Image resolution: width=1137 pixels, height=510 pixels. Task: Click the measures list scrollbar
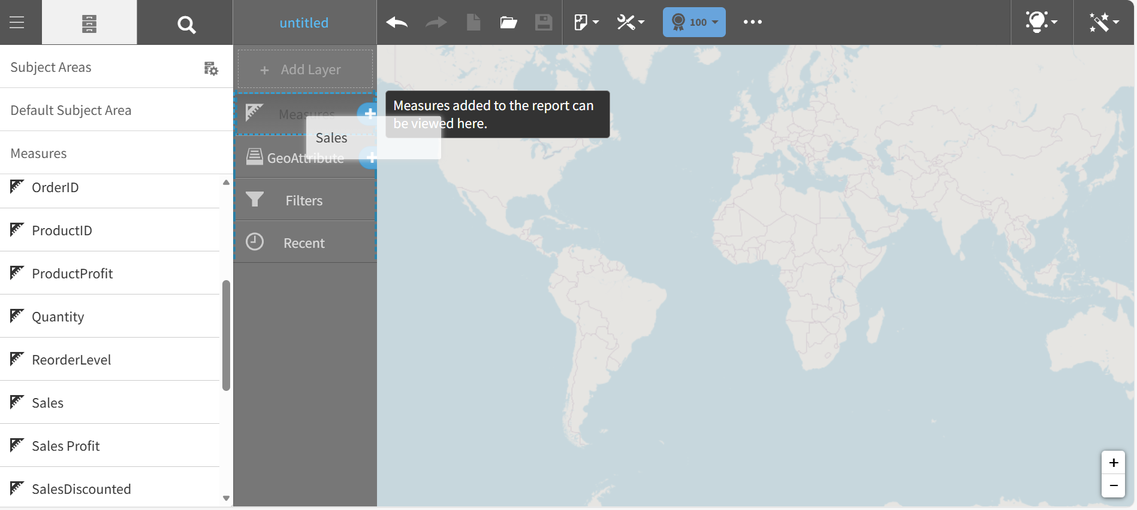point(226,335)
